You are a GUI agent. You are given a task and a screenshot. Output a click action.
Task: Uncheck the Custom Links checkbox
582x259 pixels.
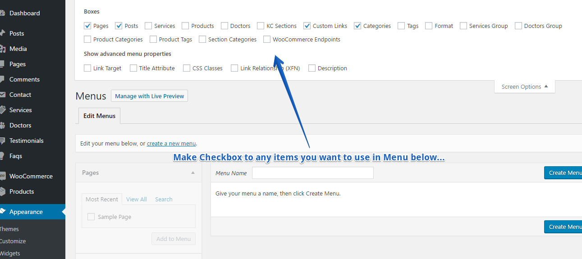pos(307,26)
